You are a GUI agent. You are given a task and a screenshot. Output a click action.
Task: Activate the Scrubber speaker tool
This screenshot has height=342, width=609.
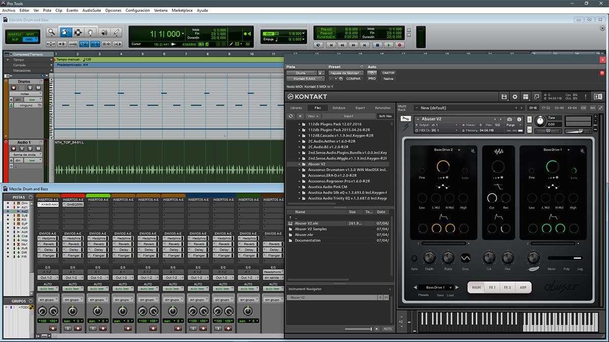104,32
